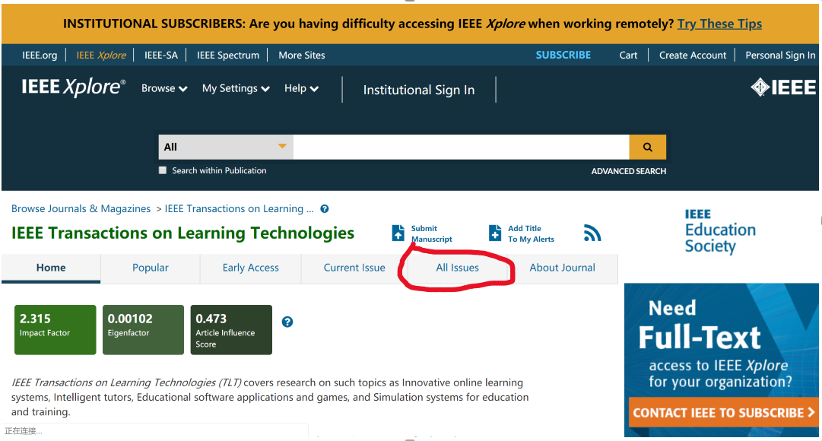
Task: Click Personal Sign In
Action: (x=780, y=55)
